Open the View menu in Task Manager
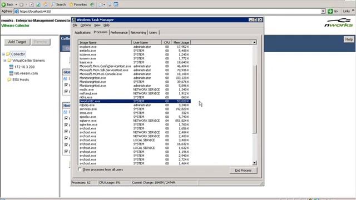This screenshot has width=356, height=200. click(x=97, y=25)
